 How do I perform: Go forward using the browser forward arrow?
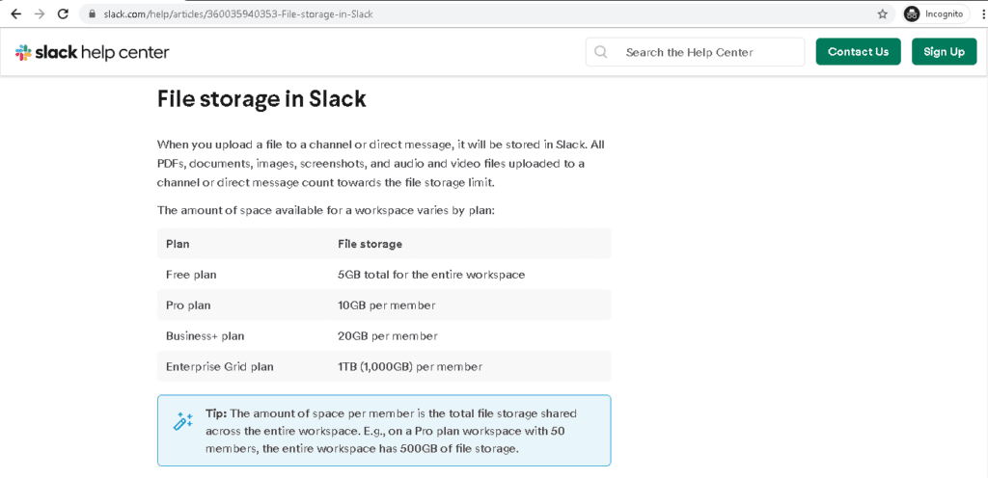(x=40, y=13)
